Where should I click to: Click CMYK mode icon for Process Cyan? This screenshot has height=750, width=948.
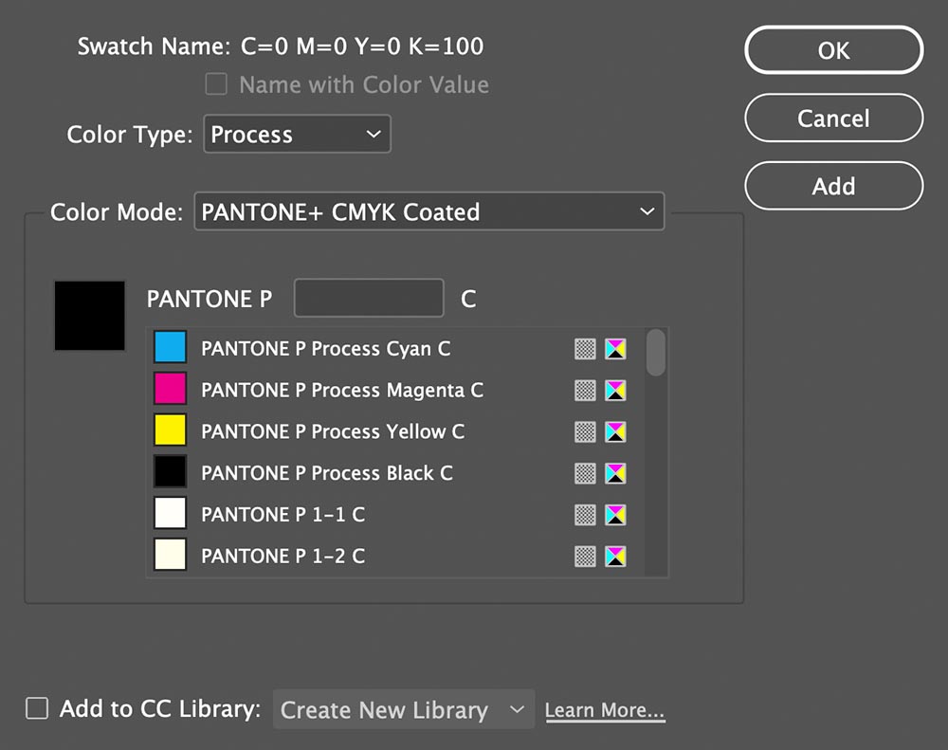click(x=616, y=349)
